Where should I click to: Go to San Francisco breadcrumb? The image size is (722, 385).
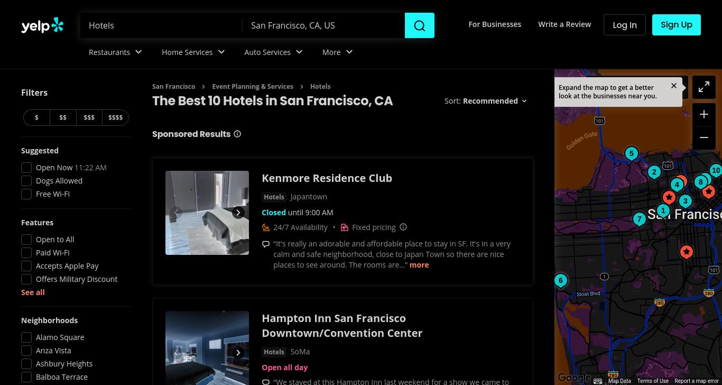(x=173, y=86)
